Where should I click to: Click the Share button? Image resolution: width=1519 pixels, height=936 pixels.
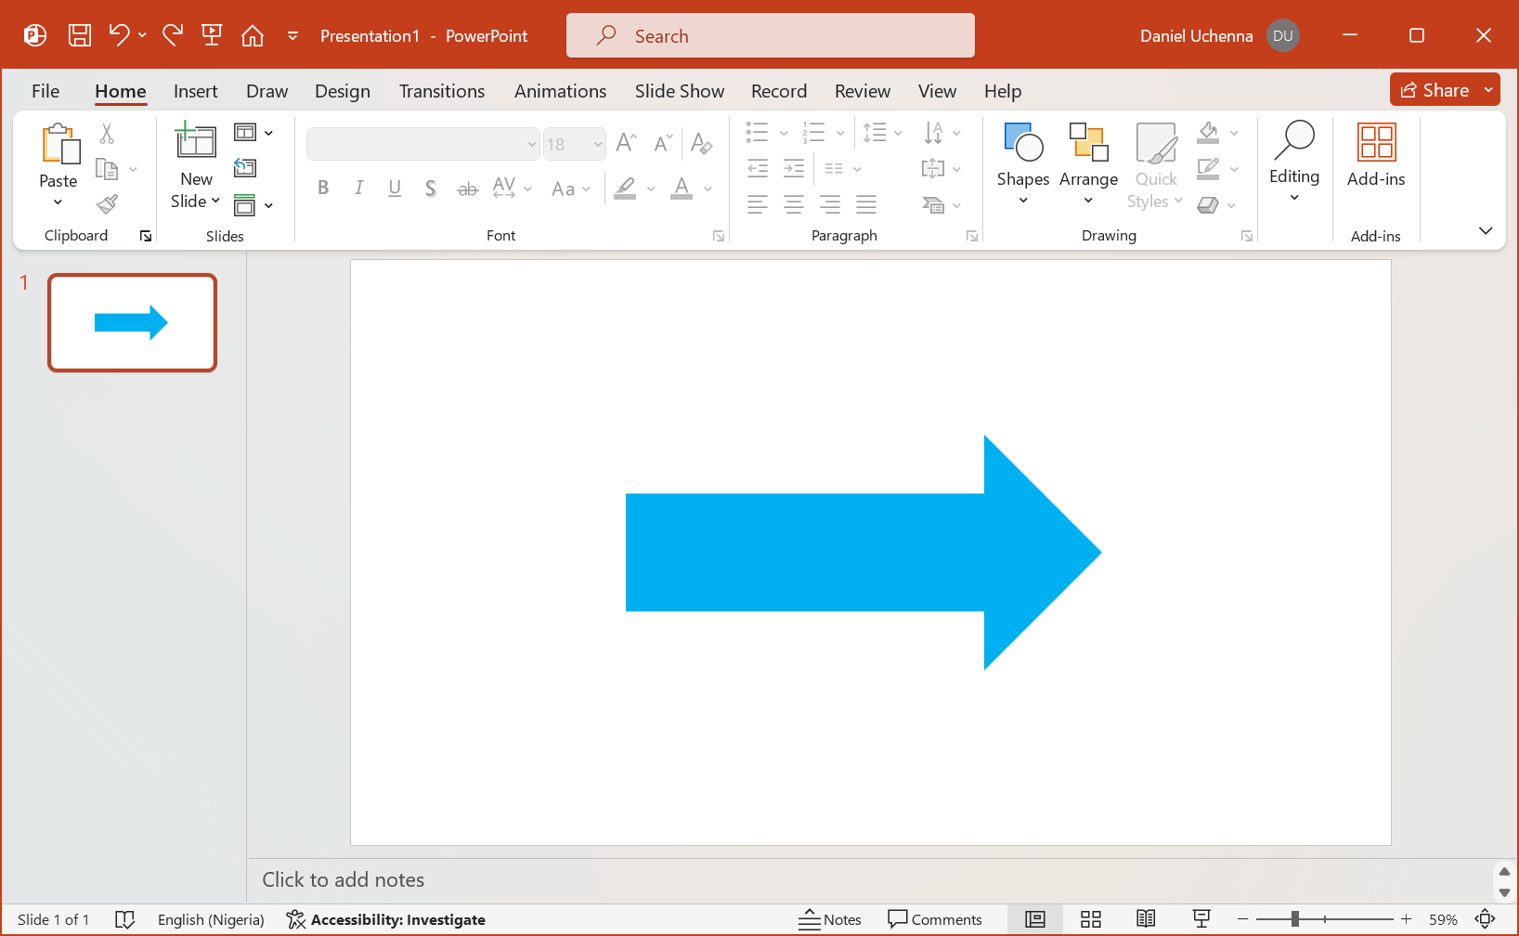pos(1435,90)
